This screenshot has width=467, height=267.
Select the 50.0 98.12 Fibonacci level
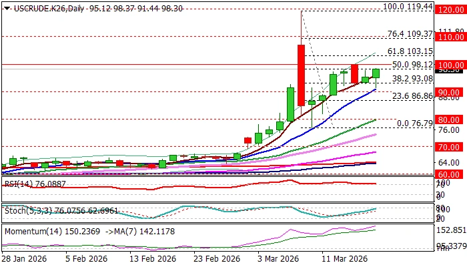click(412, 65)
